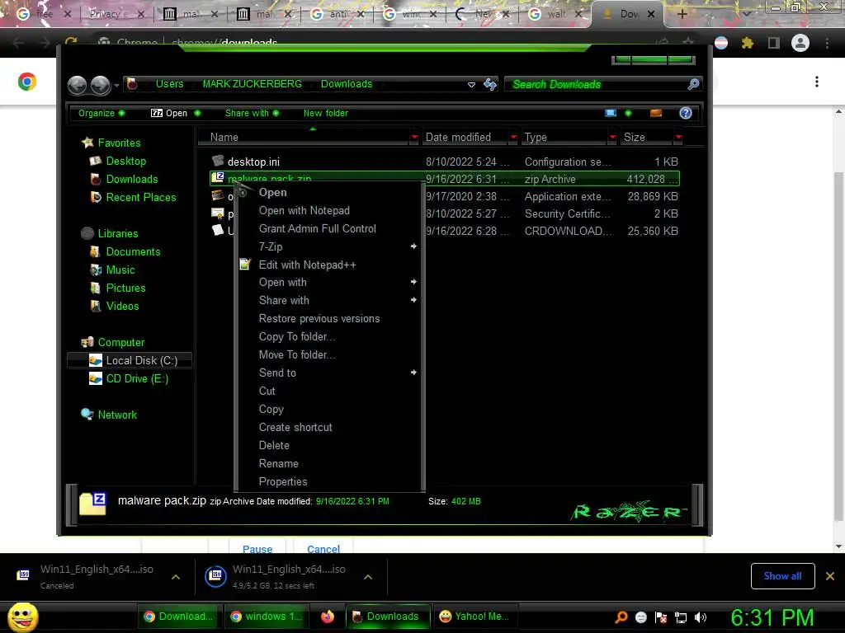This screenshot has width=845, height=633.
Task: Expand the Send to submenu
Action: [328, 373]
